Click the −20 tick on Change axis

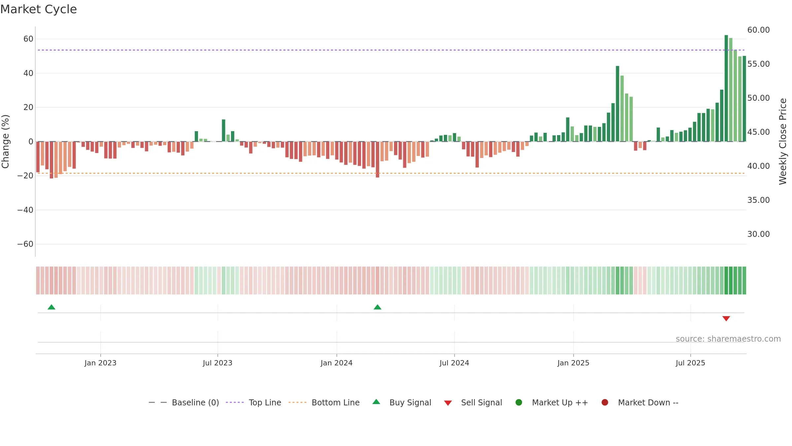coord(25,176)
